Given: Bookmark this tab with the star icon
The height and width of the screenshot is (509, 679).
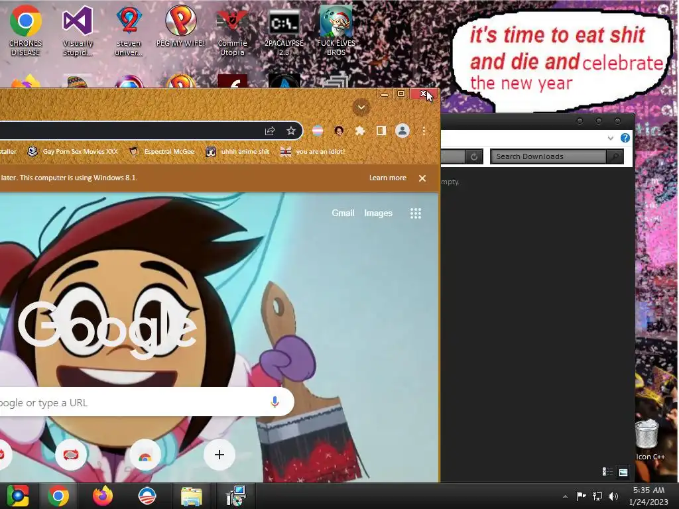Looking at the screenshot, I should (x=291, y=131).
